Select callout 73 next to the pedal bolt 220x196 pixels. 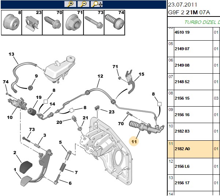pos(32,129)
